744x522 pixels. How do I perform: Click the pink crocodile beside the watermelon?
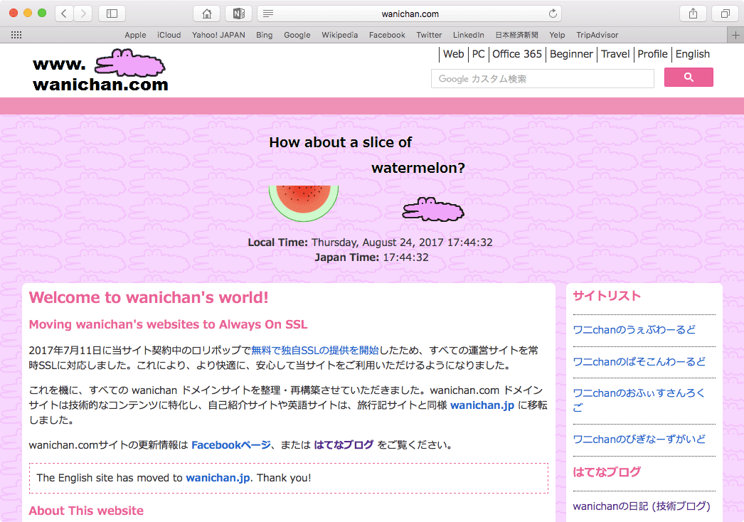pyautogui.click(x=433, y=209)
